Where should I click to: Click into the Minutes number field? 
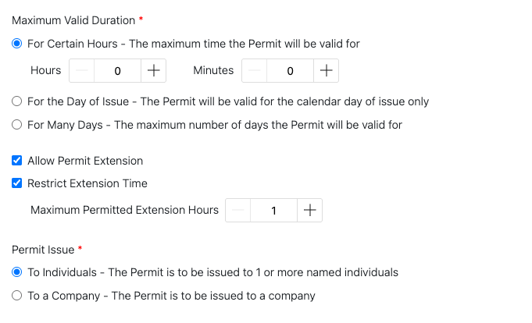pos(290,71)
